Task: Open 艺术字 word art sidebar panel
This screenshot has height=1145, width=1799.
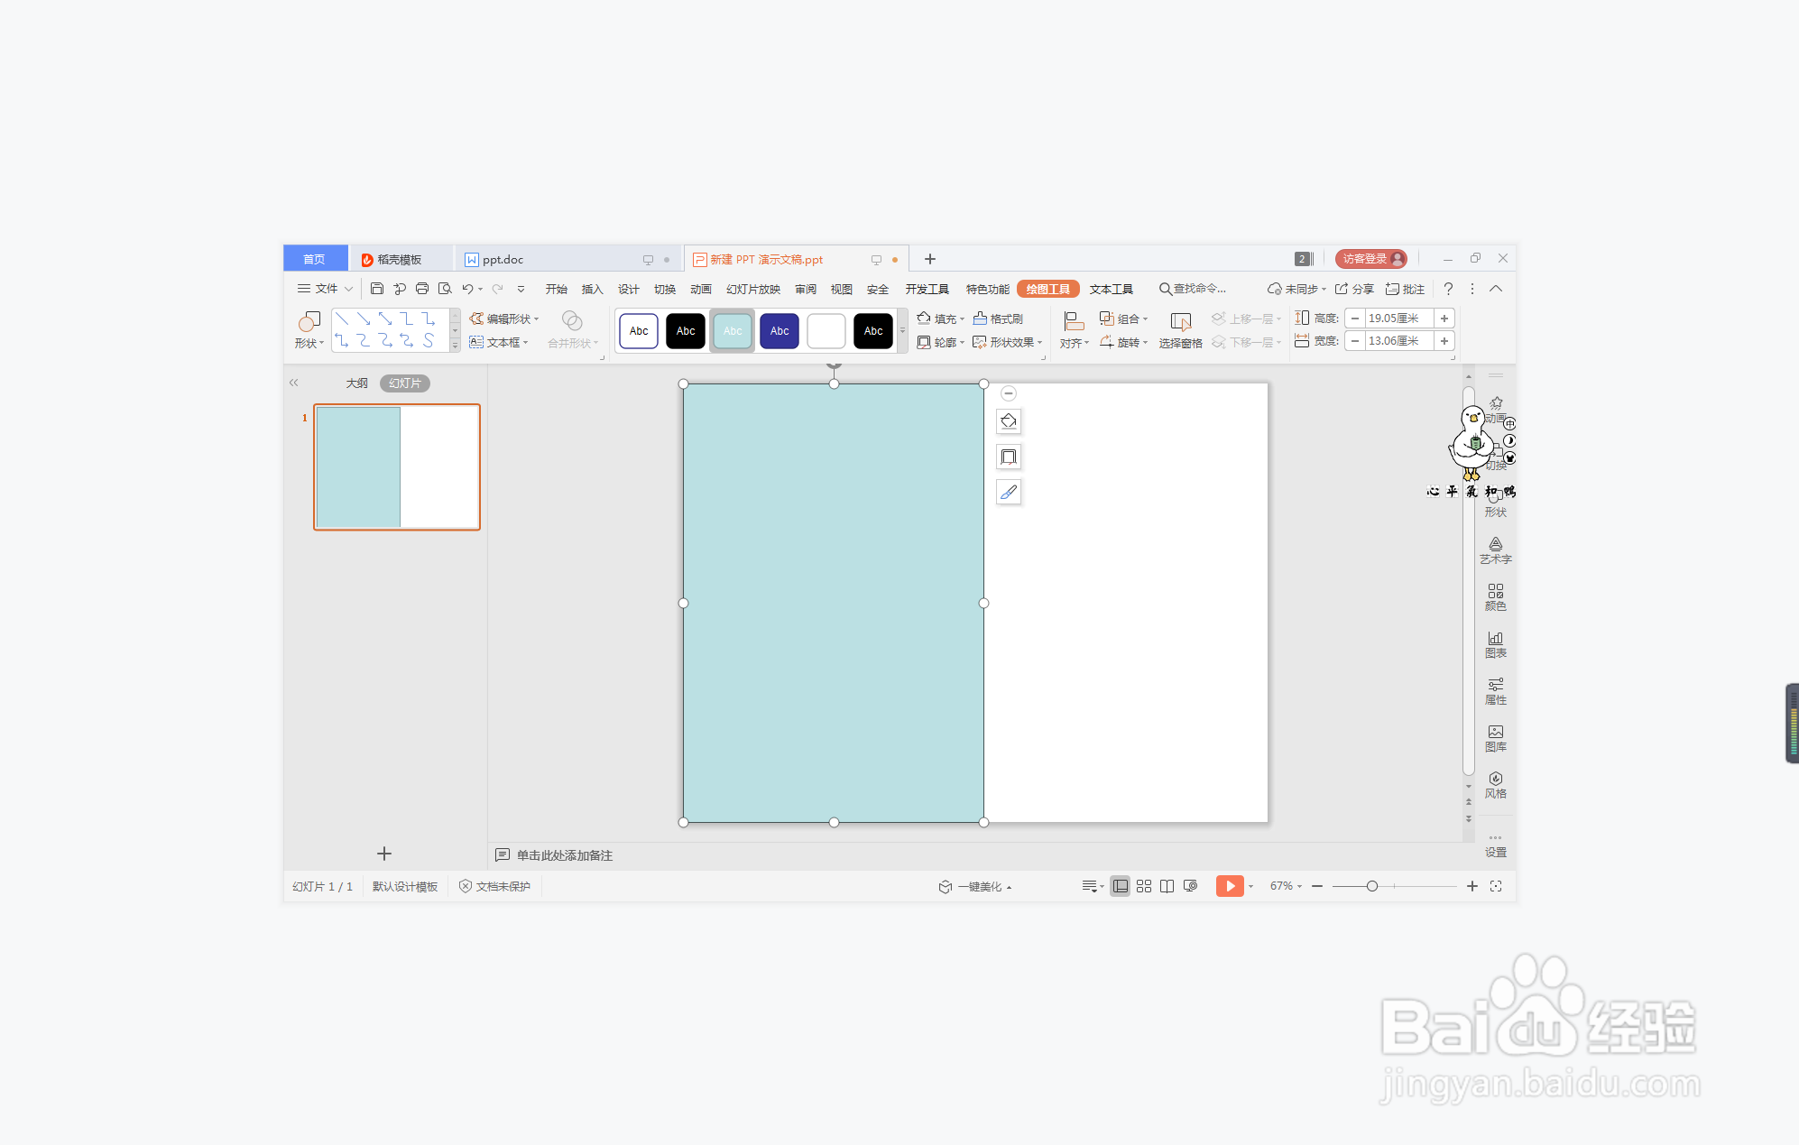Action: click(x=1496, y=550)
